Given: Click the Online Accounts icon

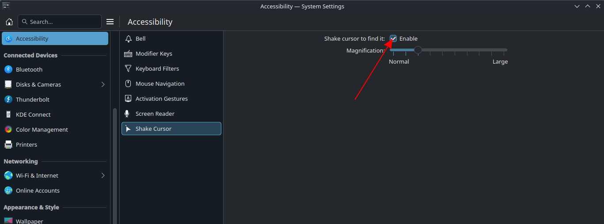Looking at the screenshot, I should pos(8,190).
